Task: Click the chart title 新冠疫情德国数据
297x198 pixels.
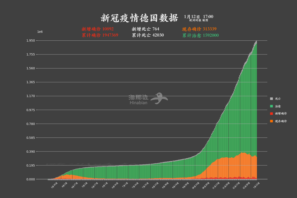Action: 139,18
